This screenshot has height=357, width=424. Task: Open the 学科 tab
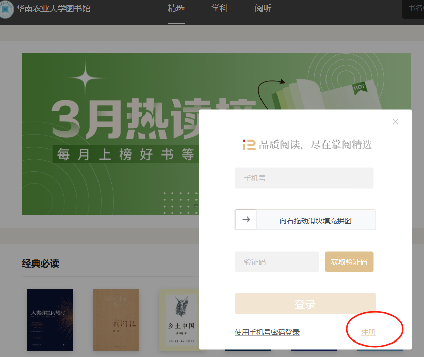tap(220, 8)
